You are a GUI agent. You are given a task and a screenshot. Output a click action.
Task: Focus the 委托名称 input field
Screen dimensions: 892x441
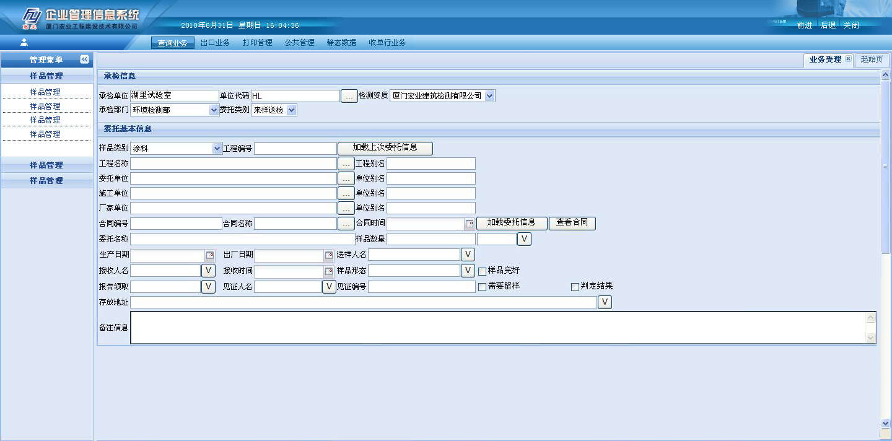pyautogui.click(x=242, y=239)
